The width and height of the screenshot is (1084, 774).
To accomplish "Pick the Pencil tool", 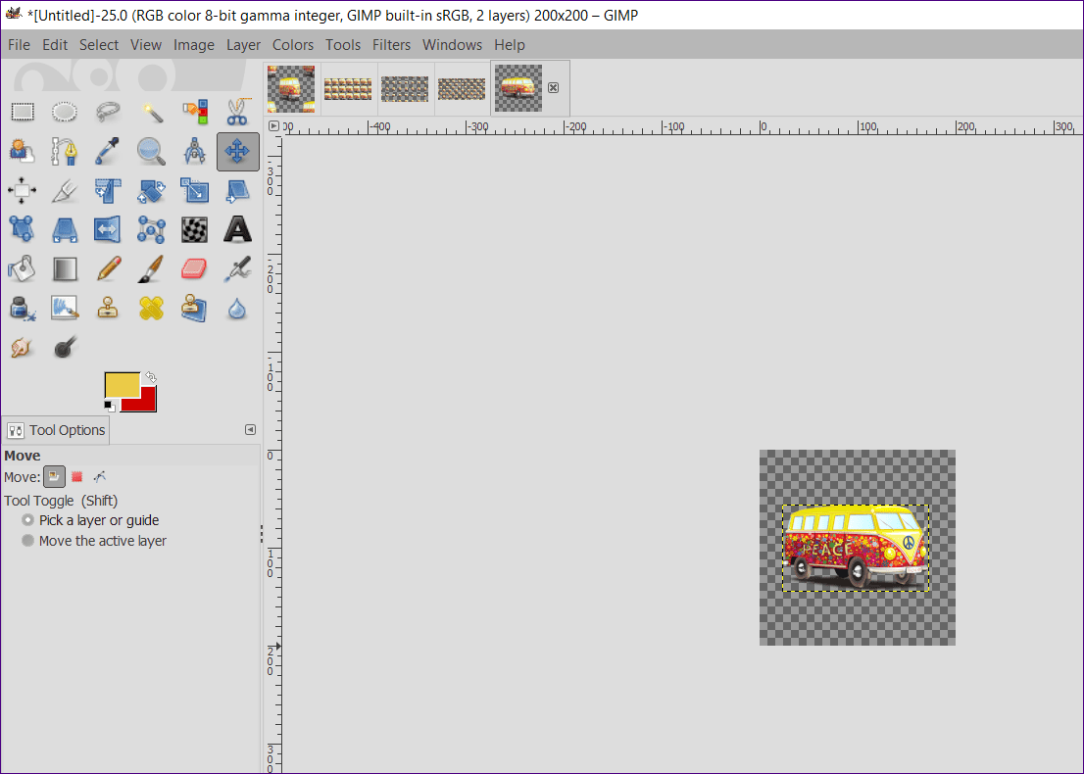I will (108, 268).
